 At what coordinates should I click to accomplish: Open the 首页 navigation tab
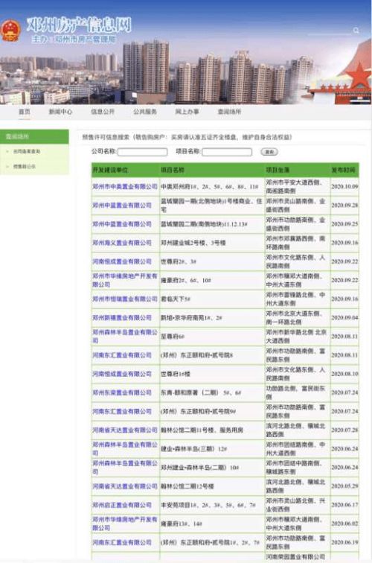click(25, 112)
